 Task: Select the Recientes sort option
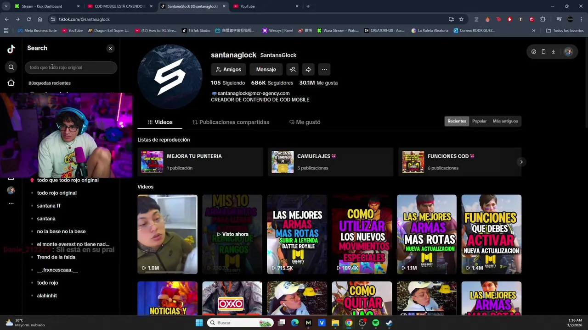tap(457, 121)
